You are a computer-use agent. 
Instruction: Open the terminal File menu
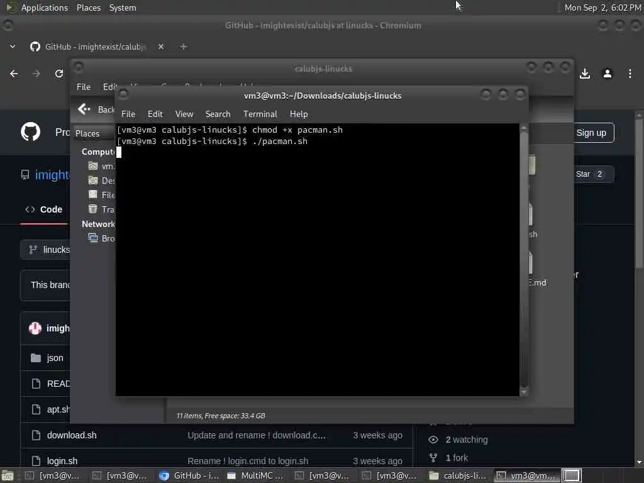pyautogui.click(x=128, y=114)
